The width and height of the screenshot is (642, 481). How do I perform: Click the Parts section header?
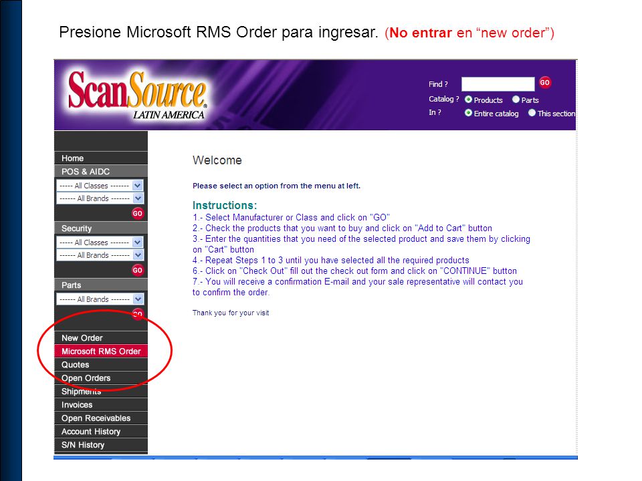(x=101, y=285)
